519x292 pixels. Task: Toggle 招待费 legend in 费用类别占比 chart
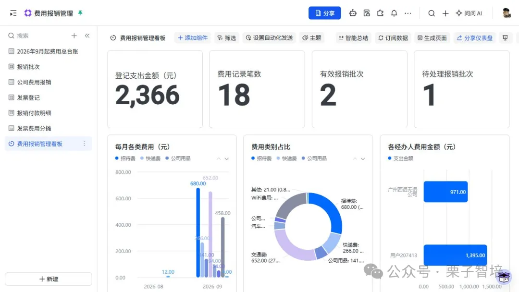pyautogui.click(x=261, y=158)
